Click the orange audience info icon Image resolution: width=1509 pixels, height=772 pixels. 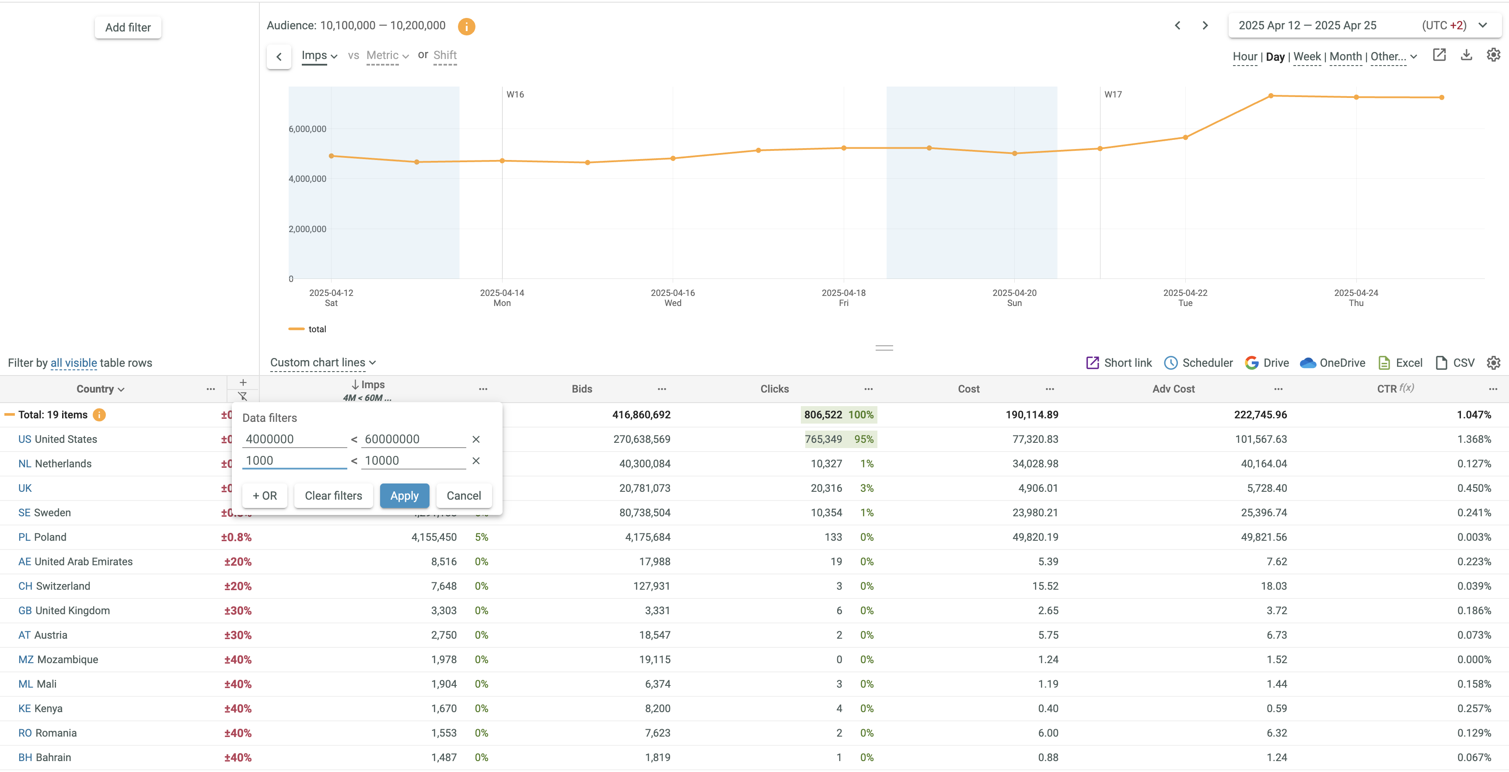pyautogui.click(x=466, y=26)
